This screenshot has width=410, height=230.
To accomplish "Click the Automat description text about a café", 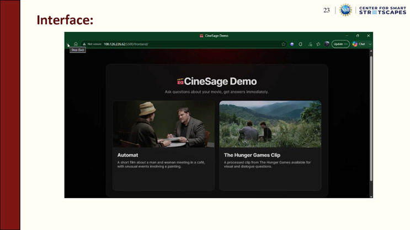I will point(161,165).
